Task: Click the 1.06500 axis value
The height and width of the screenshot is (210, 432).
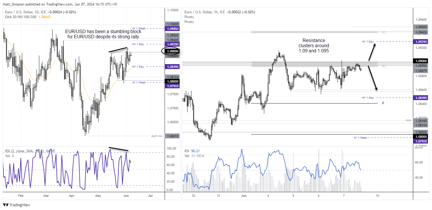Action: pos(172,122)
